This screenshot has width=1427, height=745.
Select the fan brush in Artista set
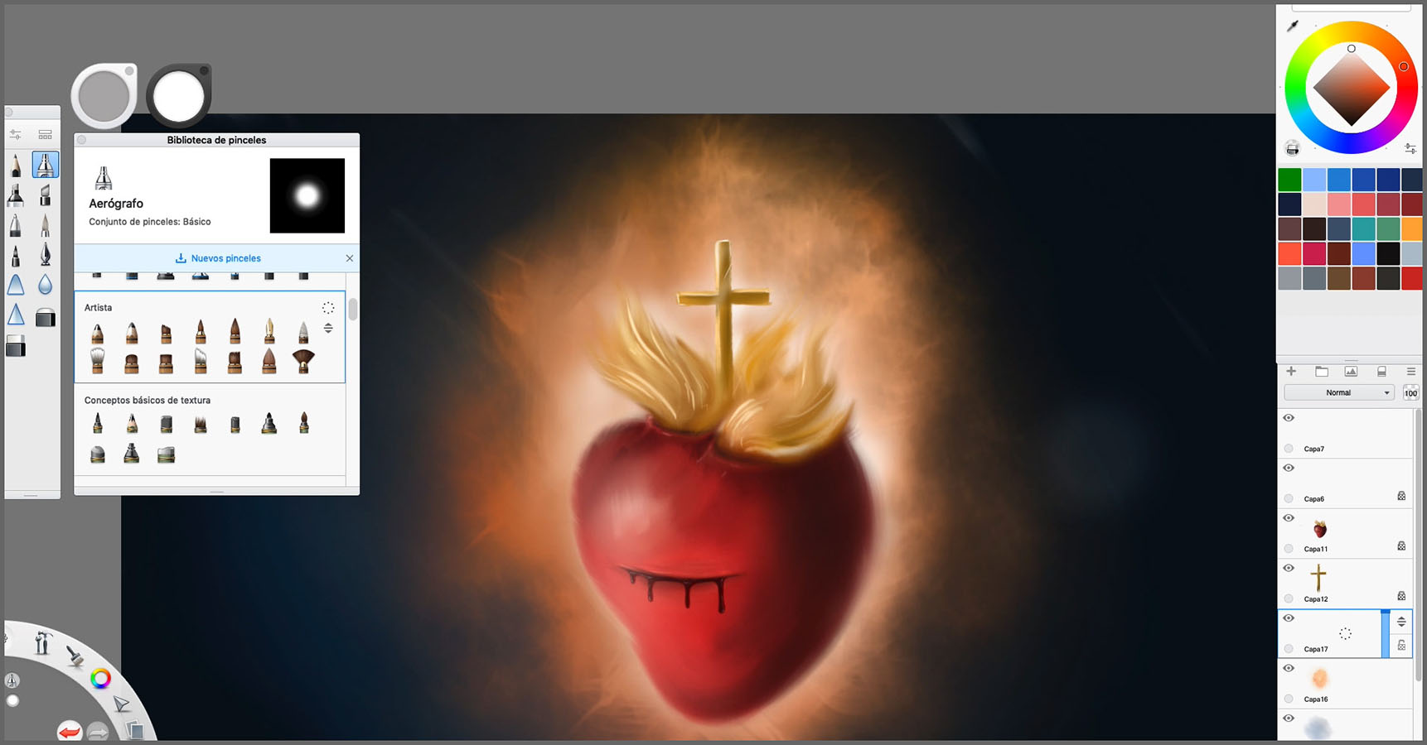(303, 361)
